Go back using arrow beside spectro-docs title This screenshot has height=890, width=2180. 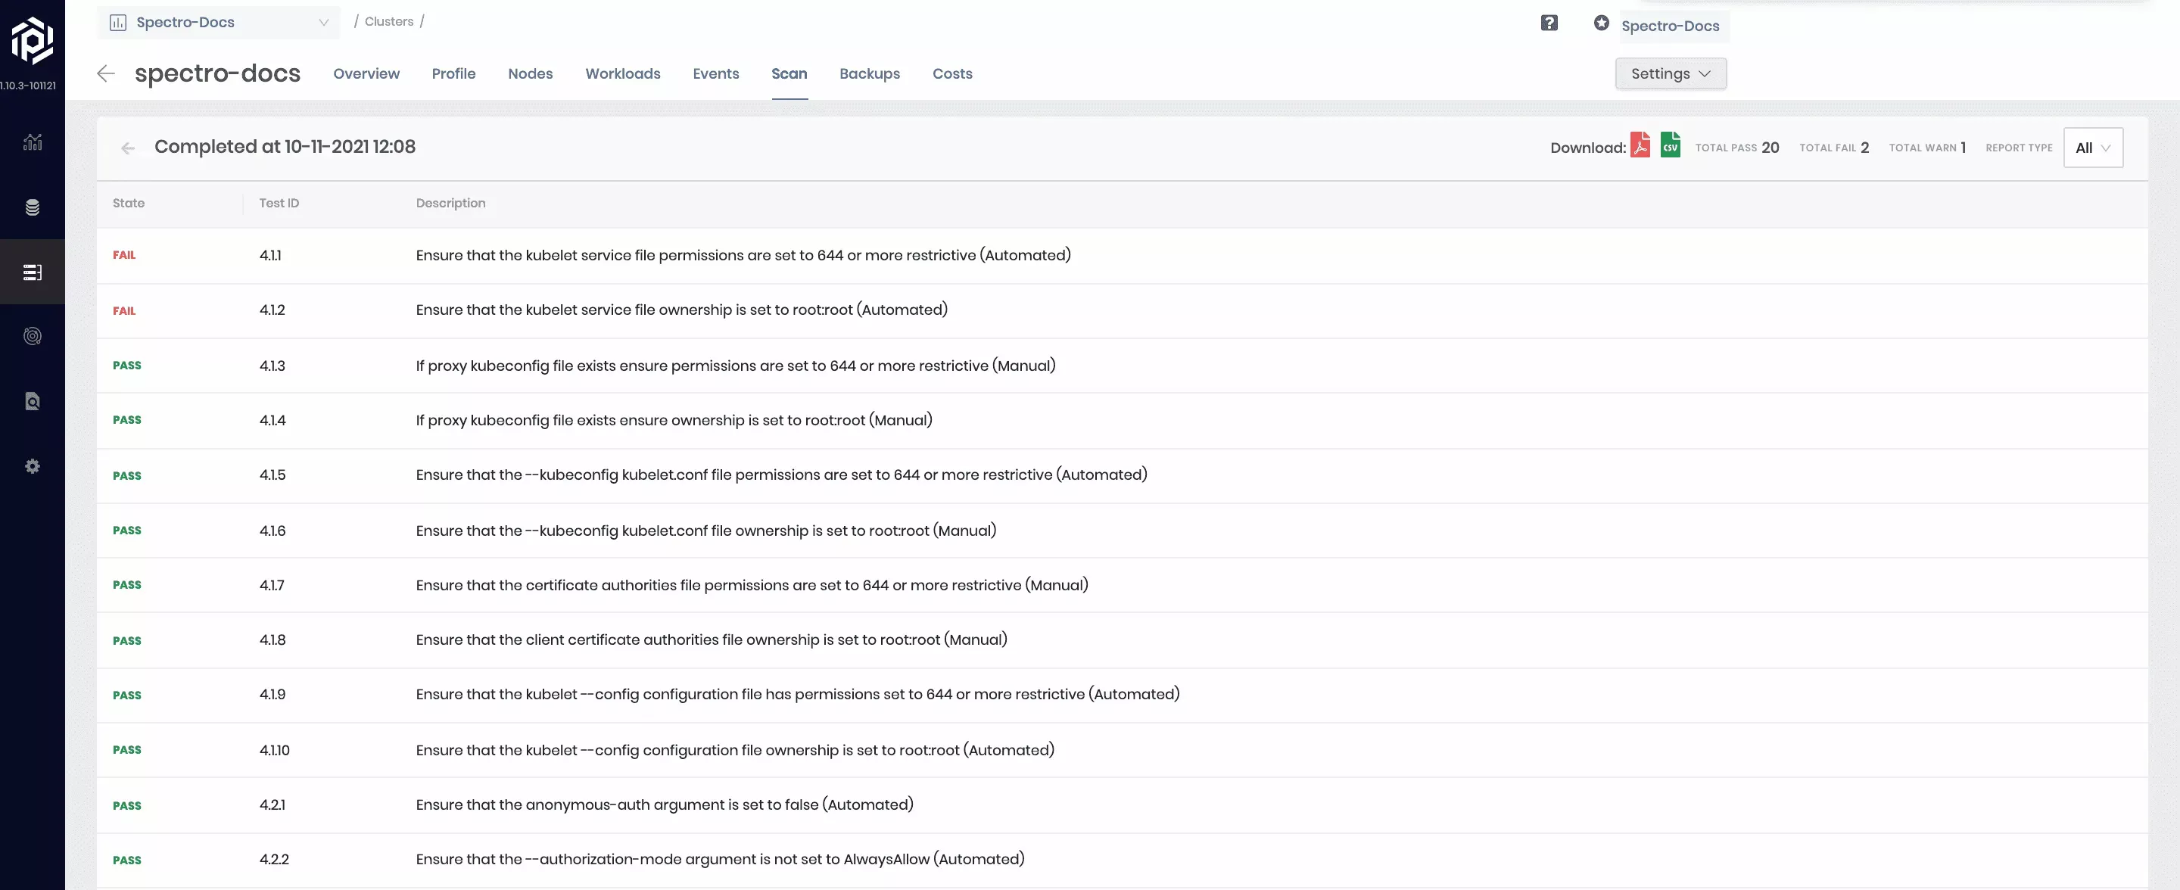106,73
